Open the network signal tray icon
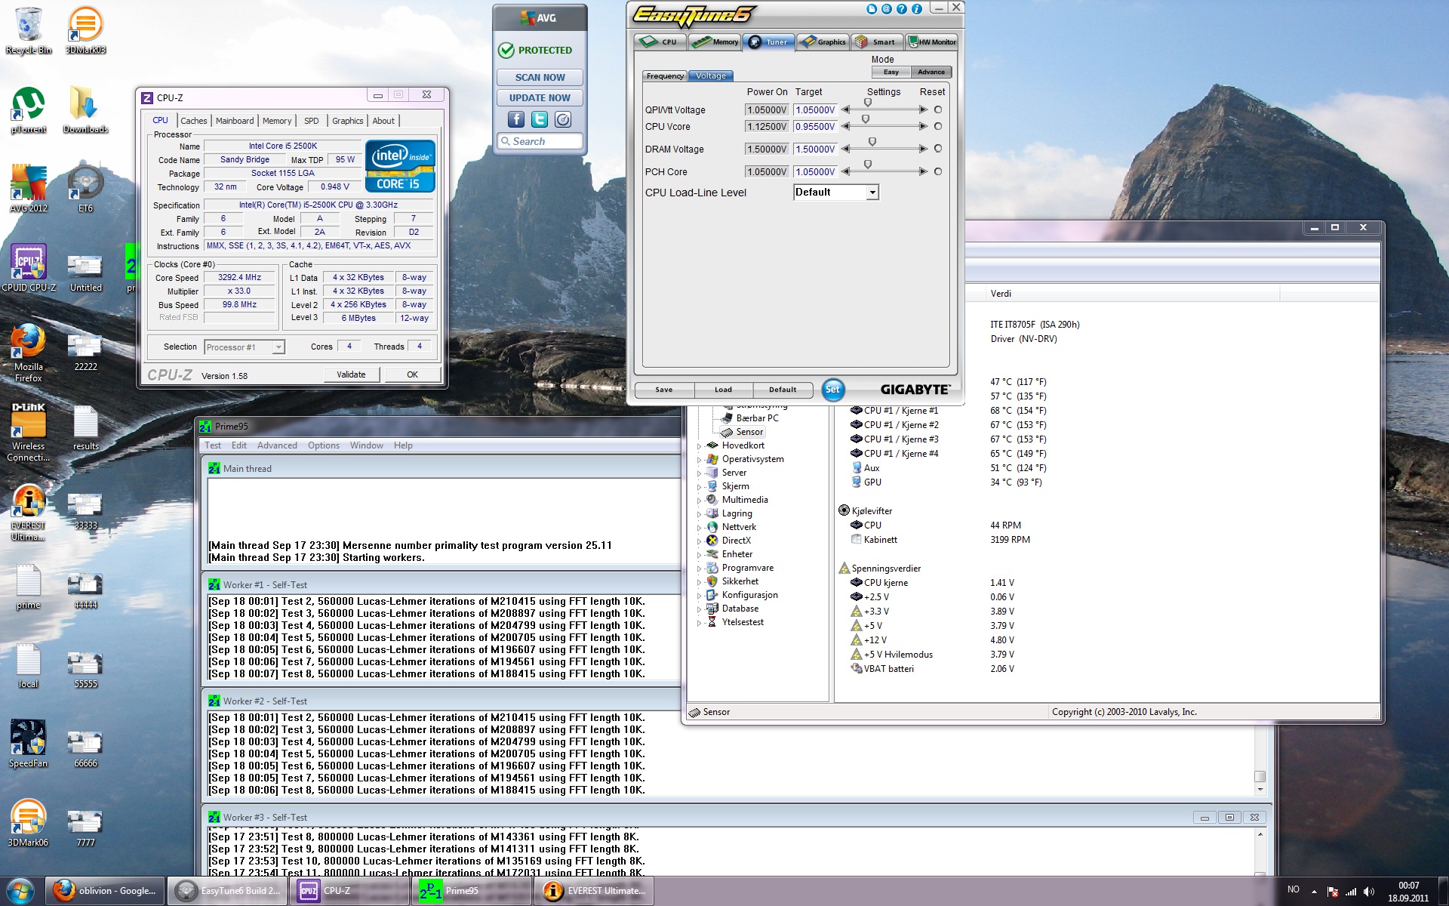The height and width of the screenshot is (906, 1449). tap(1351, 892)
